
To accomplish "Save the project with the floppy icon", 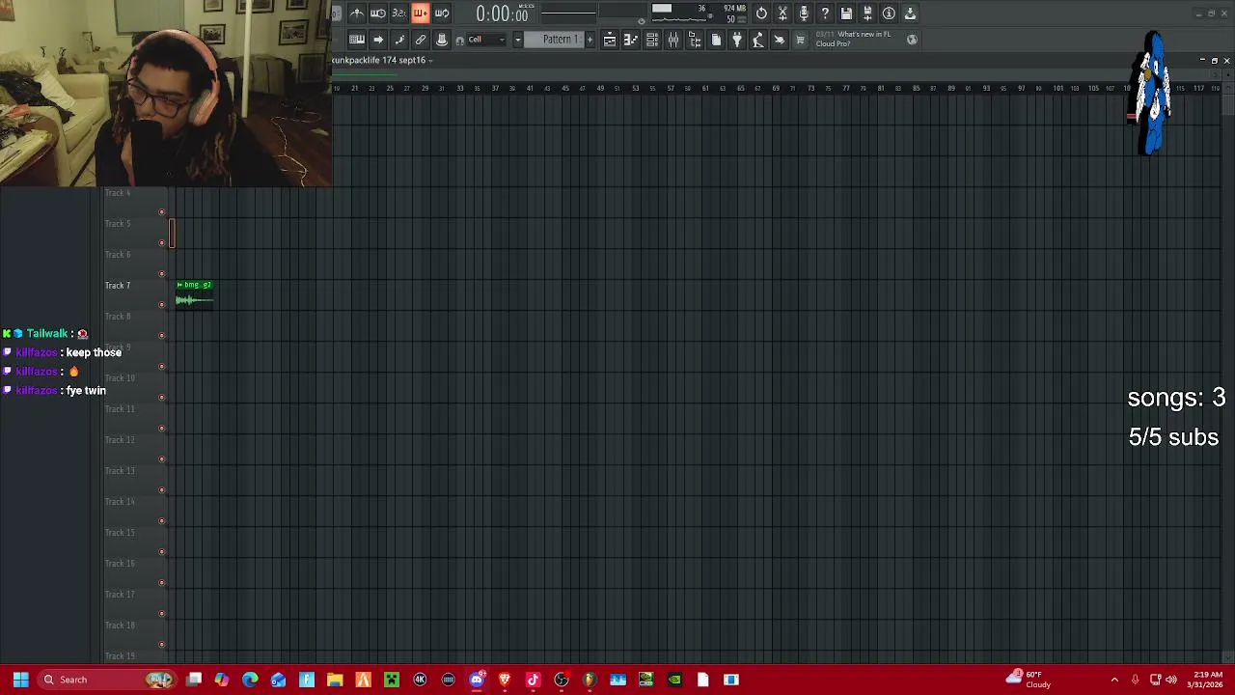I will pos(846,14).
